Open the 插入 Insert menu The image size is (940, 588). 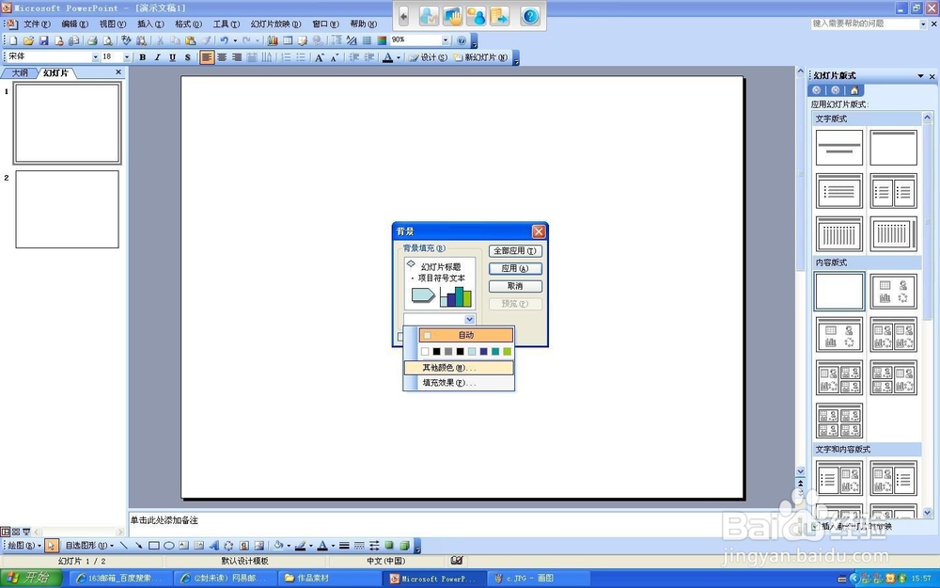coord(150,24)
